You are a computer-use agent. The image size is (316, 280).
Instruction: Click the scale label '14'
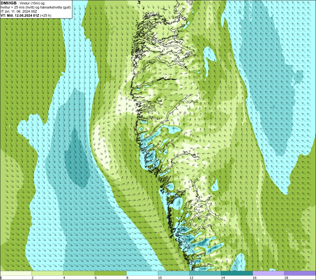(223, 278)
